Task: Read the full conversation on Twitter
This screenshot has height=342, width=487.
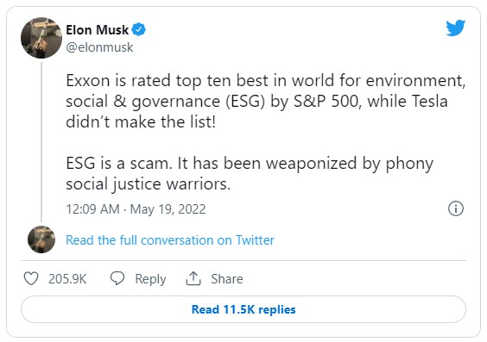Action: [170, 240]
